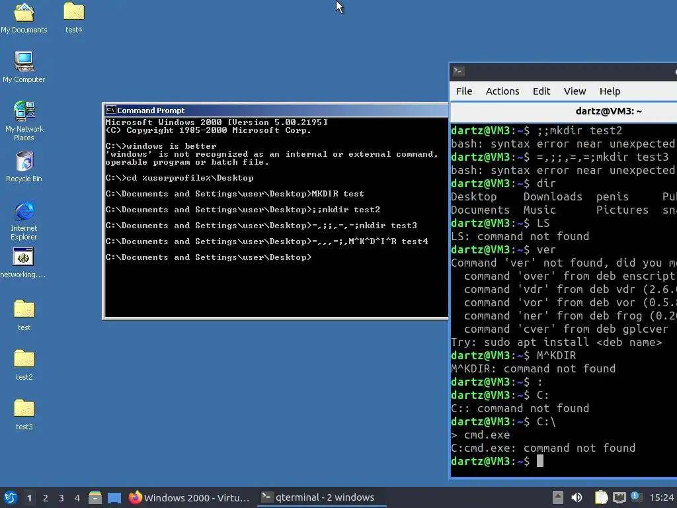Click the 15:24 clock in taskbar
The width and height of the screenshot is (677, 508).
(x=661, y=497)
